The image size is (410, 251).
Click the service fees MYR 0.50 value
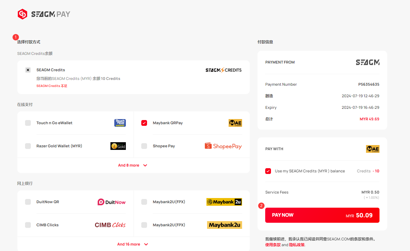[371, 192]
